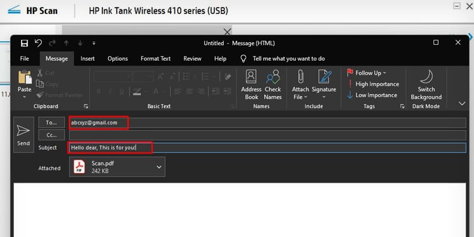Click the Tell me what you want to do box
Image resolution: width=474 pixels, height=237 pixels.
click(283, 59)
